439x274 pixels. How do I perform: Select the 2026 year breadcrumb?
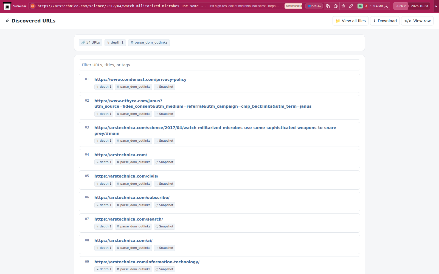point(401,6)
